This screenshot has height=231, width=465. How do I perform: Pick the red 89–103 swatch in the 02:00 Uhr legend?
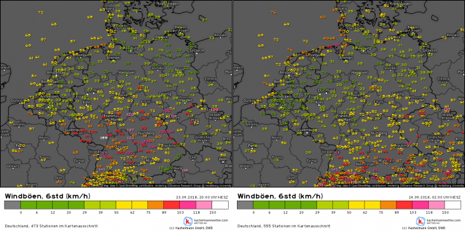point(404,205)
